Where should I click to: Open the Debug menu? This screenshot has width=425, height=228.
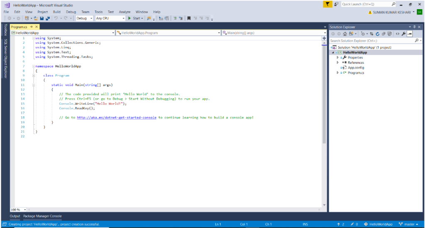[x=71, y=12]
